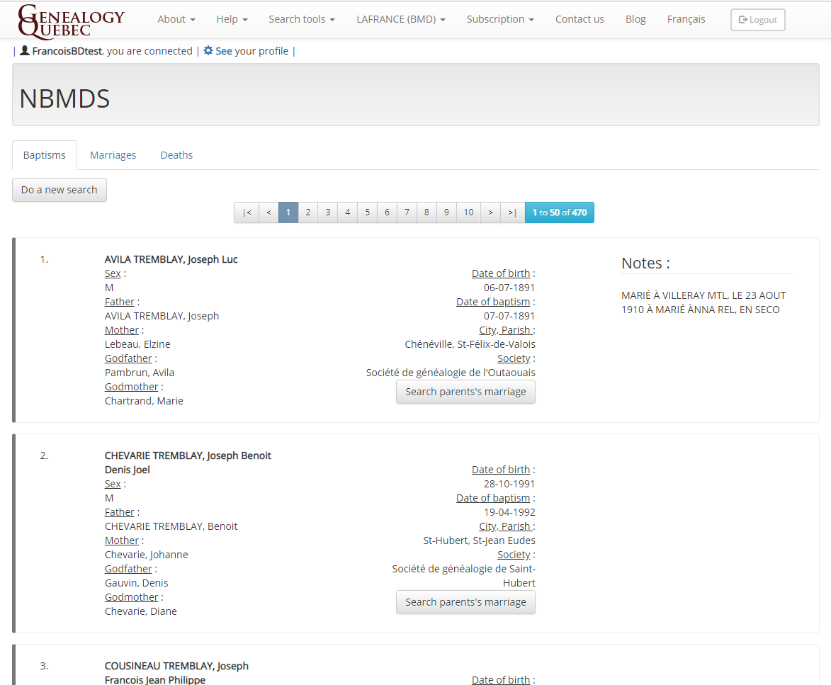
Task: Click the godmother name Chartrand, Marie
Action: 144,401
